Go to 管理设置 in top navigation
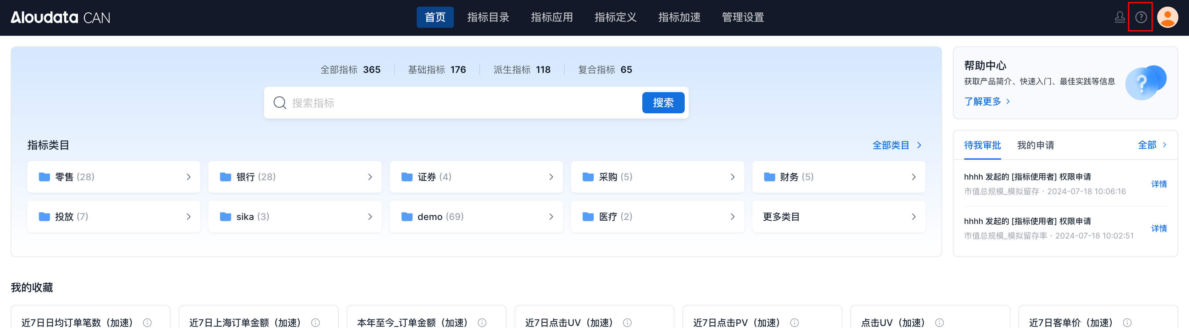This screenshot has height=328, width=1189. click(x=743, y=18)
